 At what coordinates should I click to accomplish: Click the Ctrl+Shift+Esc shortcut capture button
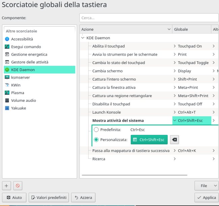149,140
